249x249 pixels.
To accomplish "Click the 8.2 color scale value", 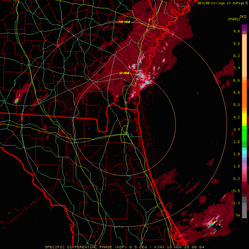I will pos(237,56).
